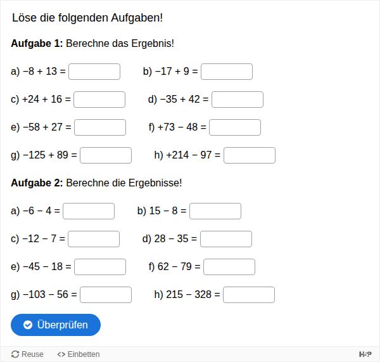This screenshot has width=380, height=362.
Task: Click the field for 215 − 328
Action: tap(249, 295)
